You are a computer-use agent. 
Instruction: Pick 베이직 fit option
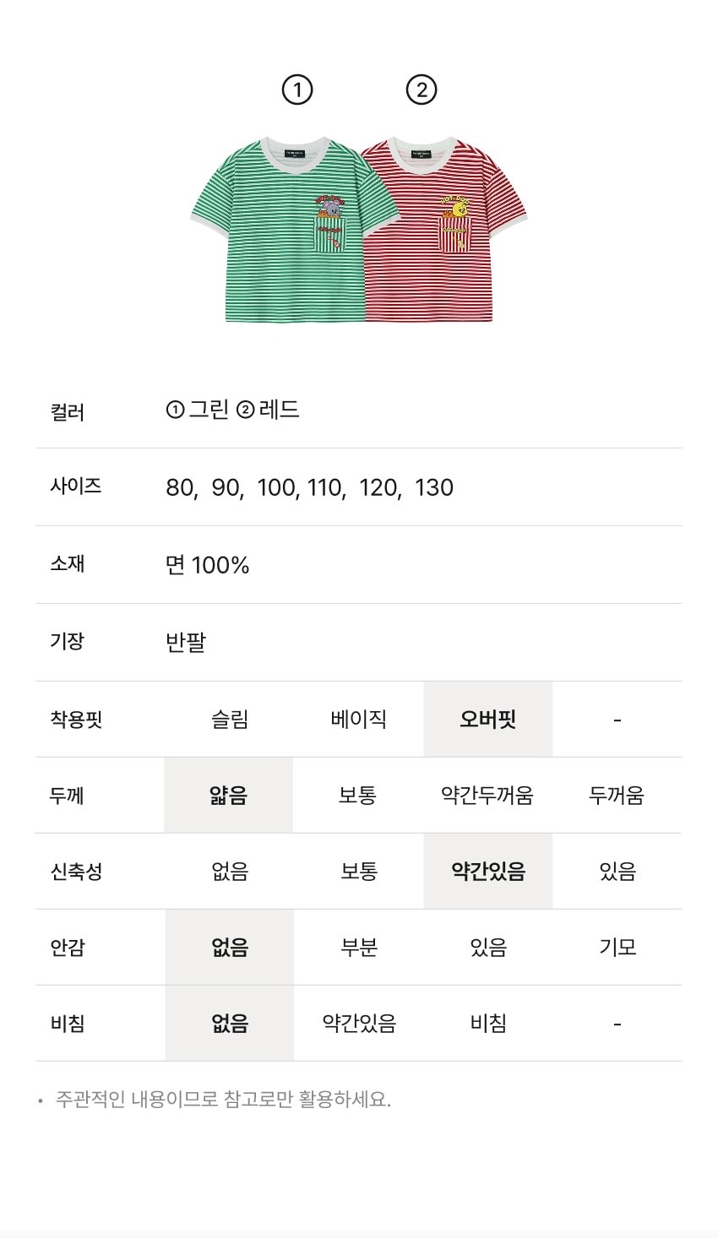358,720
